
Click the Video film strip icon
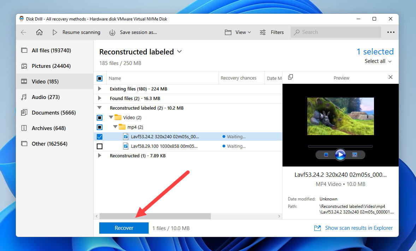(24, 81)
